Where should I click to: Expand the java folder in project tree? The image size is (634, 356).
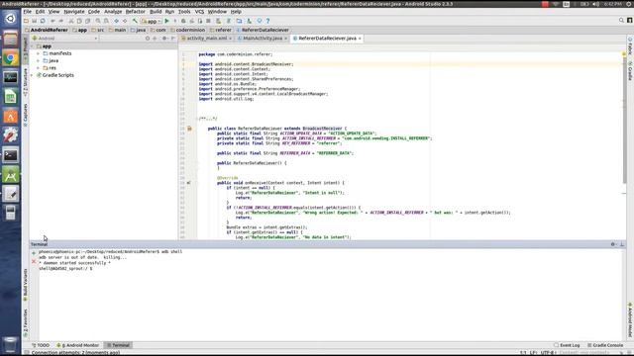[39, 60]
